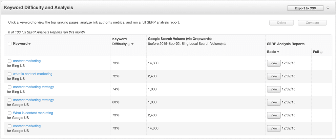Toggle select-all Keyword header checkbox
This screenshot has width=336, height=139.
click(10, 44)
